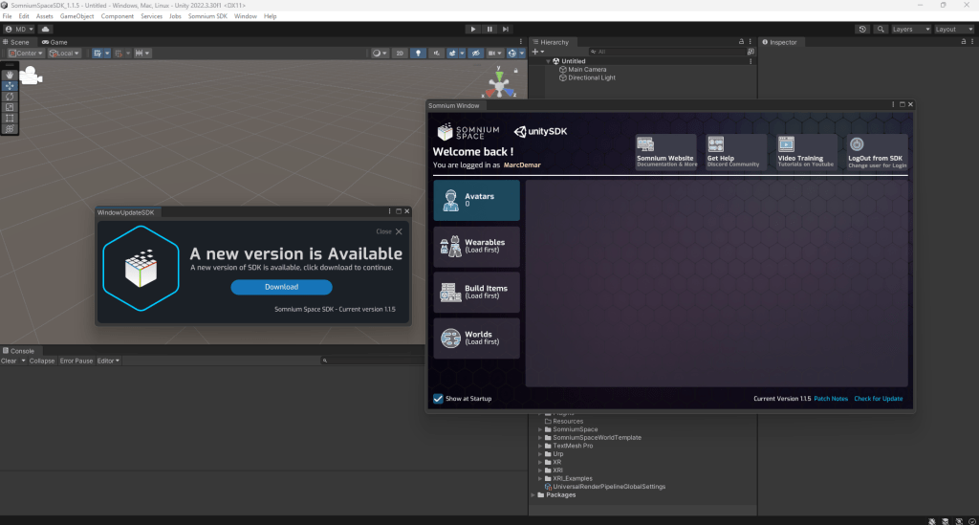979x525 pixels.
Task: Toggle scene lighting on or off
Action: point(418,54)
